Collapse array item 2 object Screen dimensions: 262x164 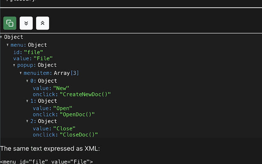click(27, 121)
